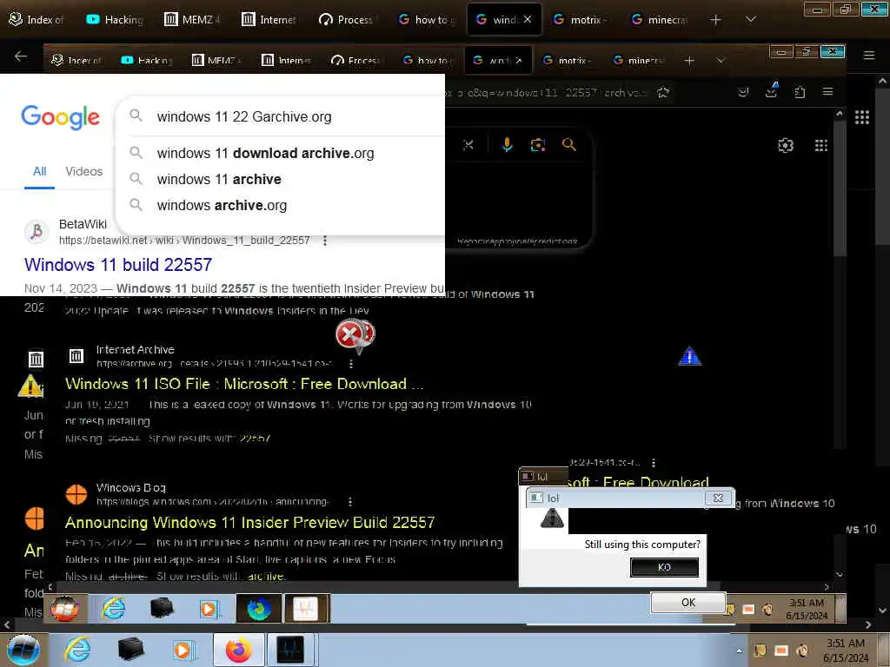The height and width of the screenshot is (667, 890).
Task: Open the application menu in nested toolbar
Action: coord(827,91)
